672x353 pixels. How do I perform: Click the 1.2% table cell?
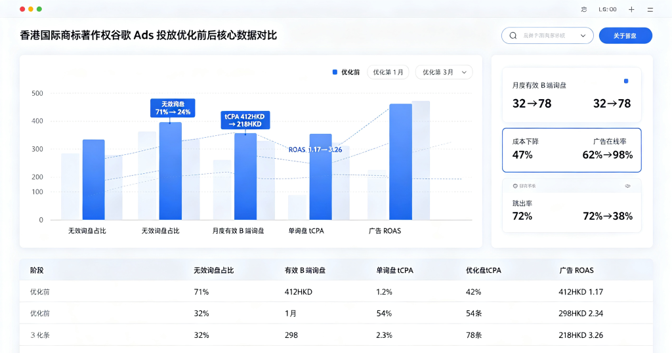[x=384, y=292]
